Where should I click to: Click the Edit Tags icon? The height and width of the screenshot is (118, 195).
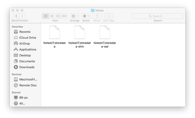coord(109,16)
